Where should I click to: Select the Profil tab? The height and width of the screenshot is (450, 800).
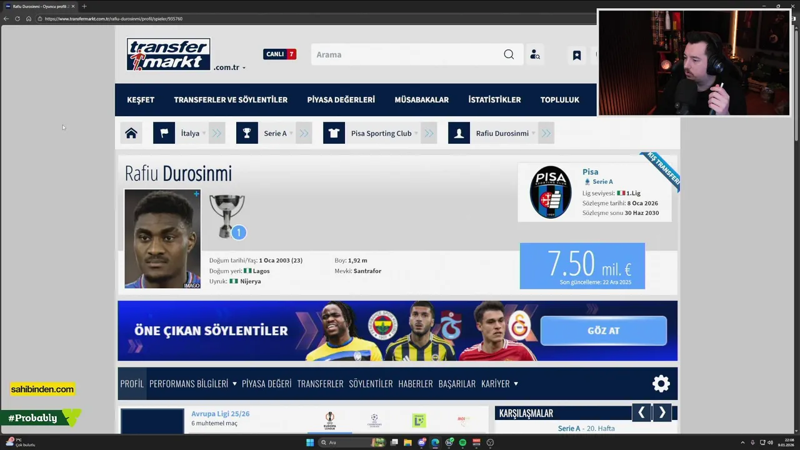pos(132,384)
